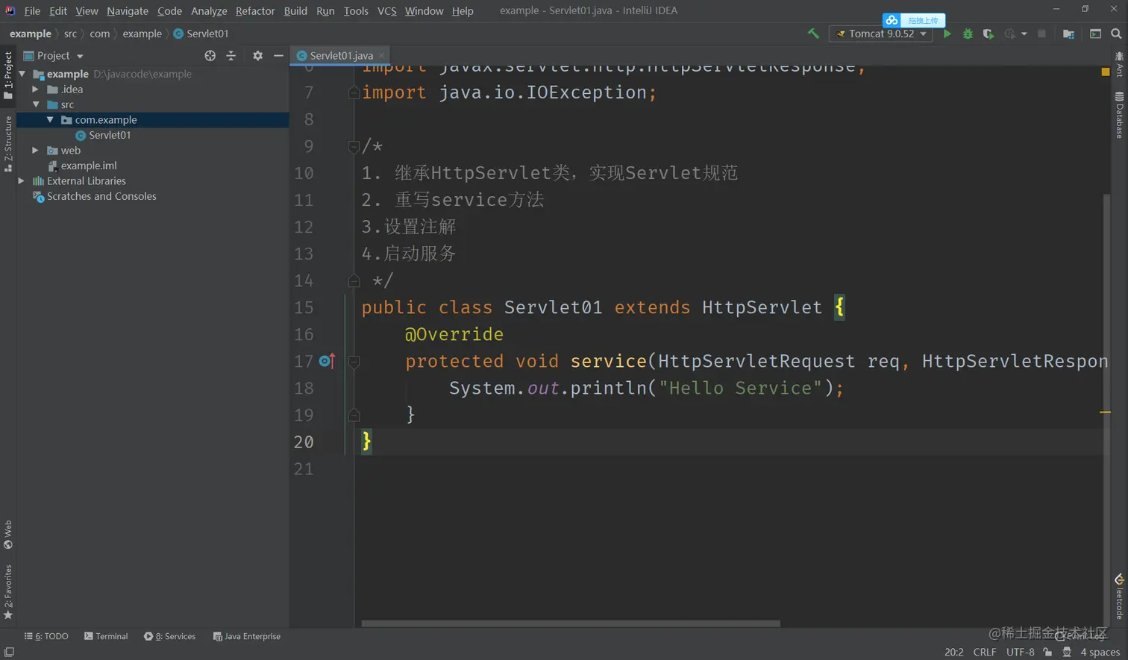This screenshot has width=1128, height=660.
Task: Locate current file with the crosshair icon
Action: (x=210, y=56)
